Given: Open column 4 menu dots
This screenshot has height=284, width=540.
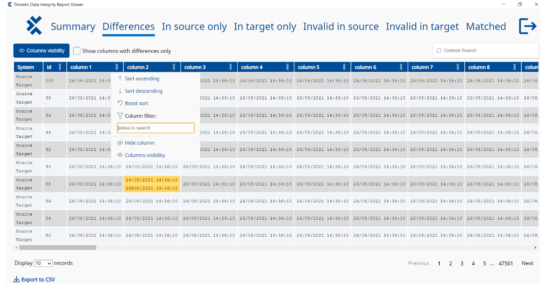Looking at the screenshot, I should point(288,67).
